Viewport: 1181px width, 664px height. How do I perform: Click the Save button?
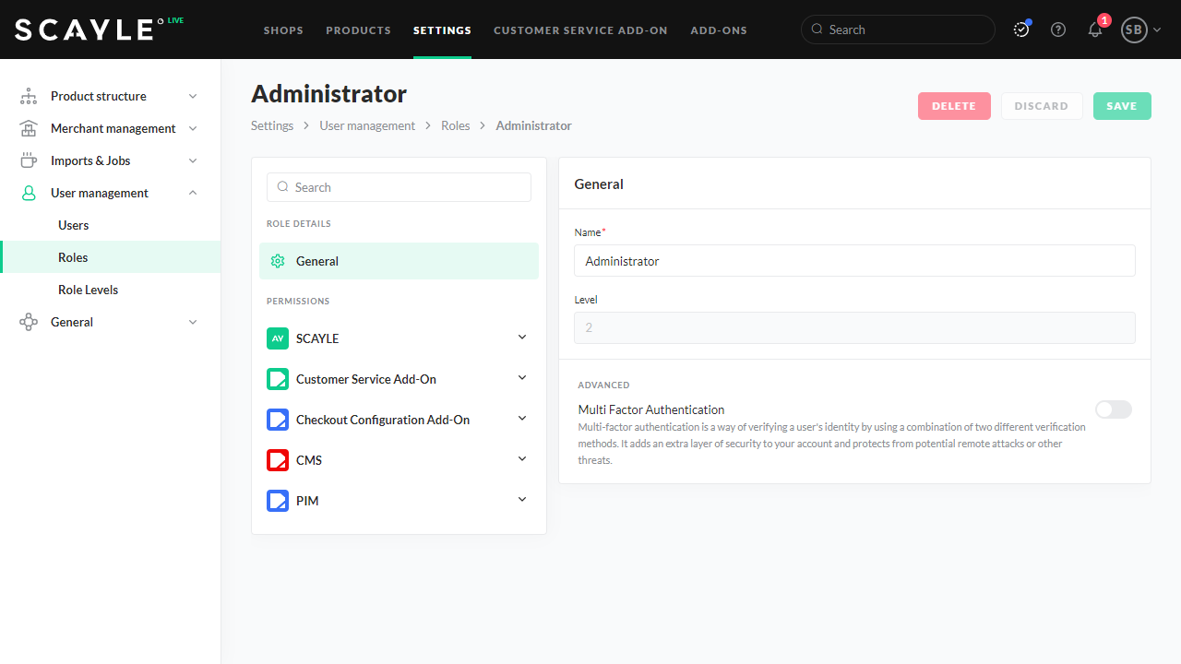click(1122, 106)
